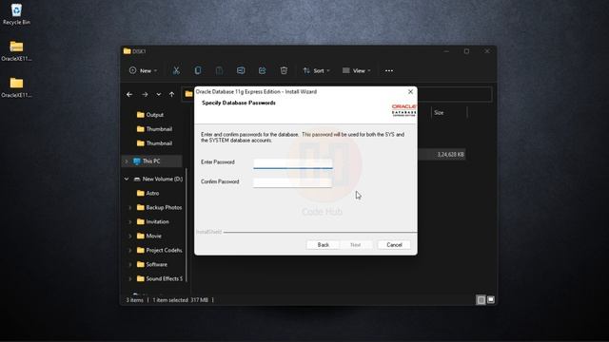Click the 3,24,628 KB size cell
The width and height of the screenshot is (609, 342).
tap(450, 154)
